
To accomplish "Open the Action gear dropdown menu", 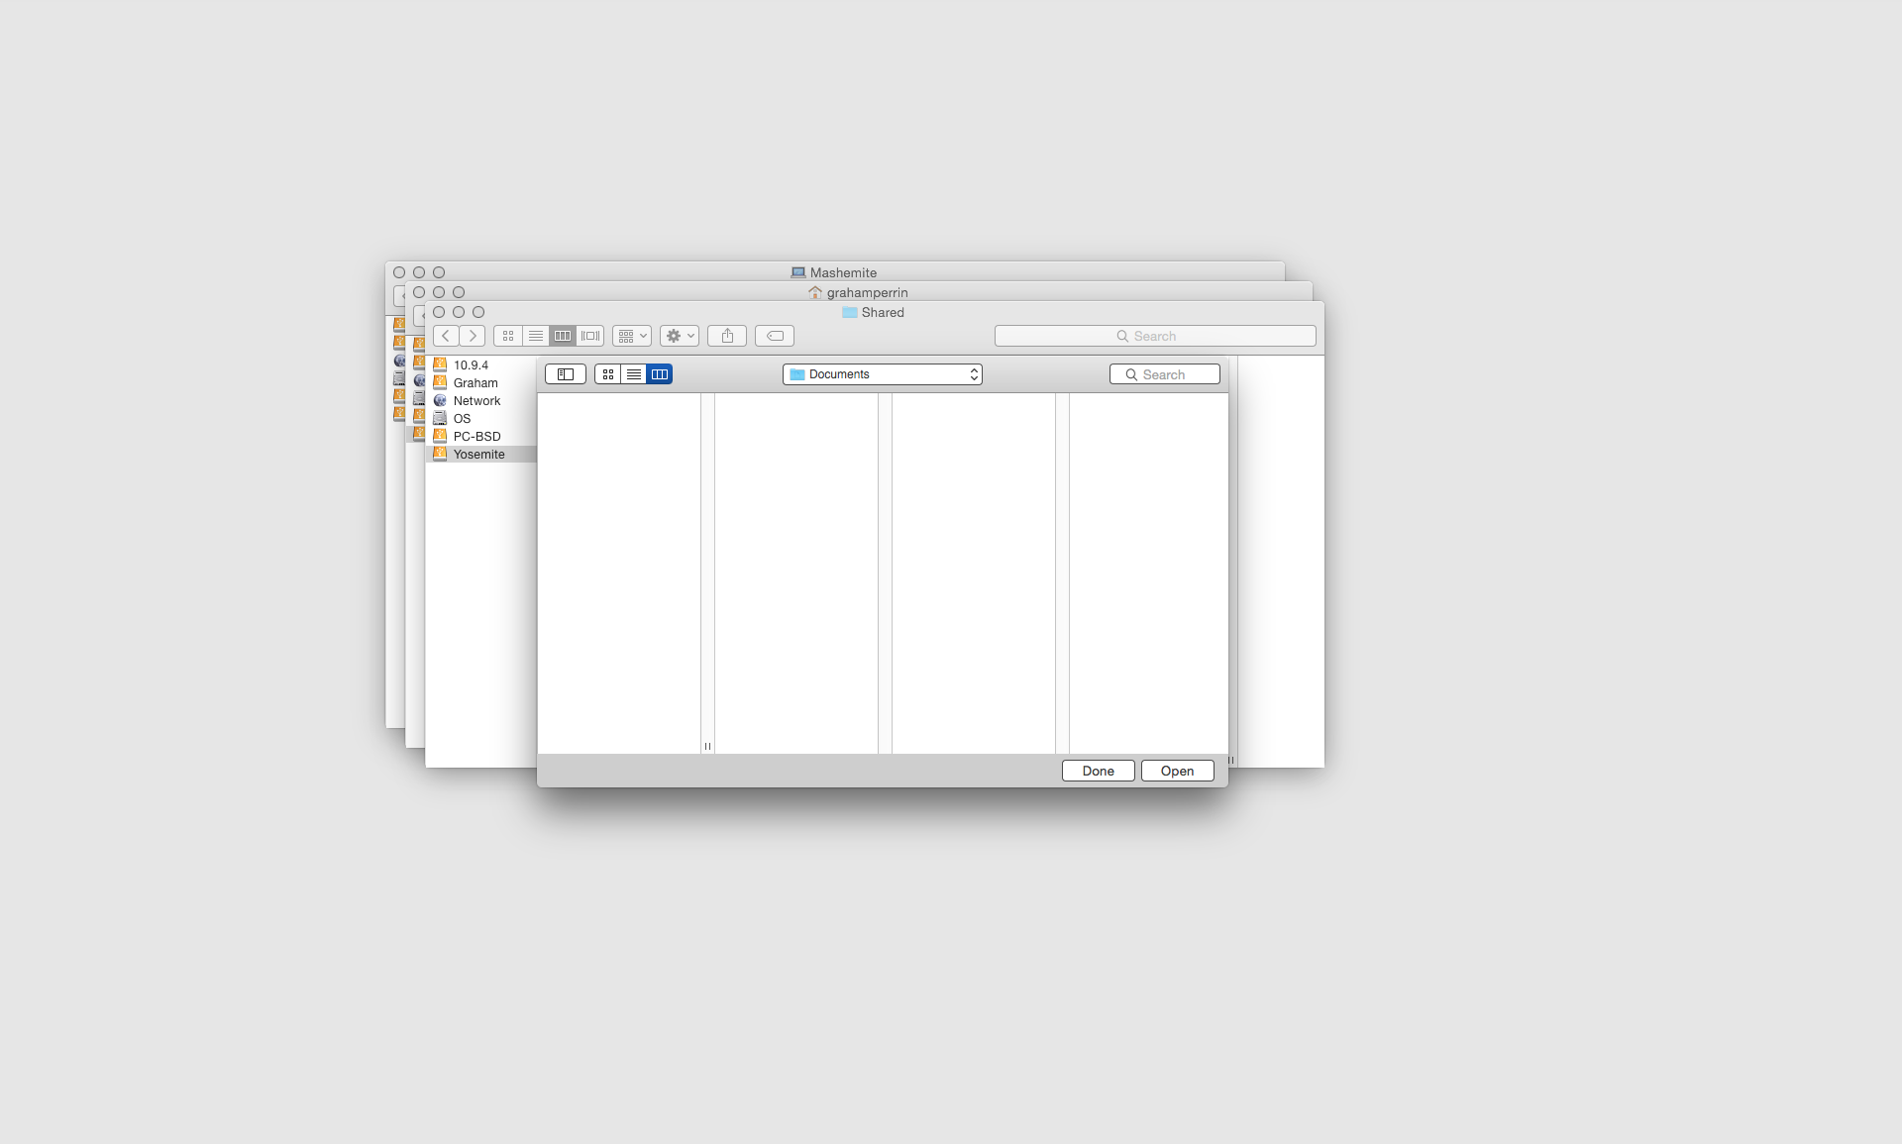I will (680, 336).
